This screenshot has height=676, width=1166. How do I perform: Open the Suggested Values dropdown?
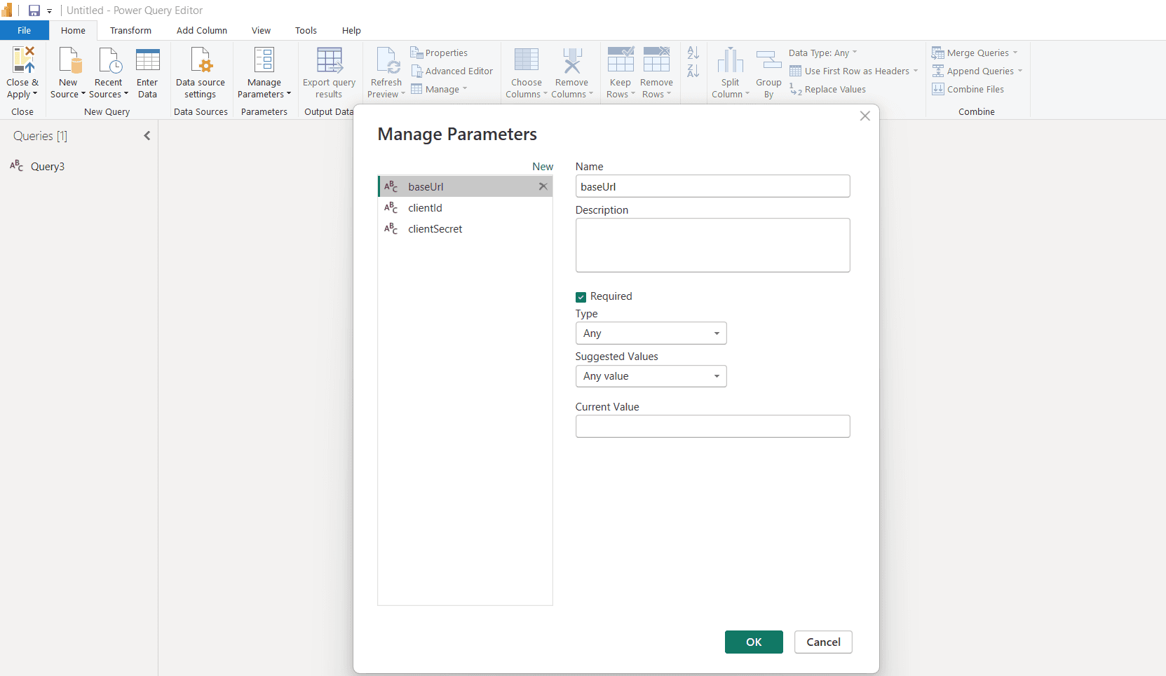click(x=651, y=376)
